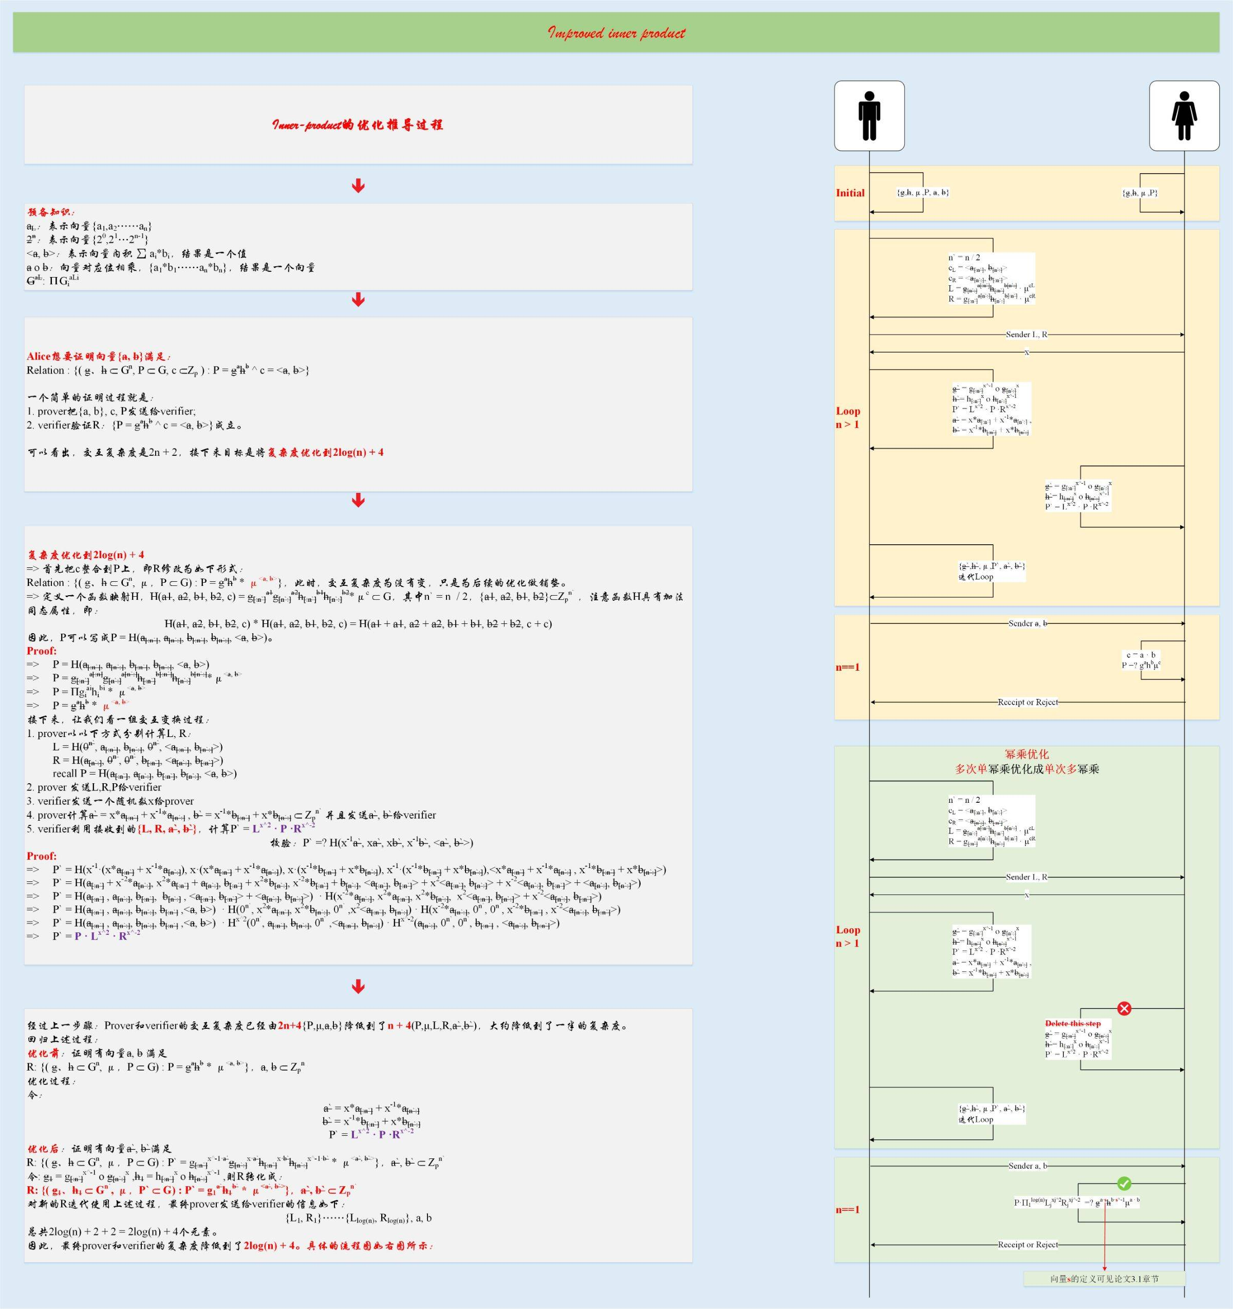Click the male prover figure icon
1233x1309 pixels.
(869, 116)
